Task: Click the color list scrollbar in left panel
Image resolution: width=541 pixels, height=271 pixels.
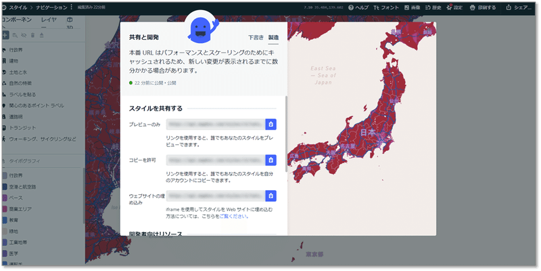Action: 83,196
